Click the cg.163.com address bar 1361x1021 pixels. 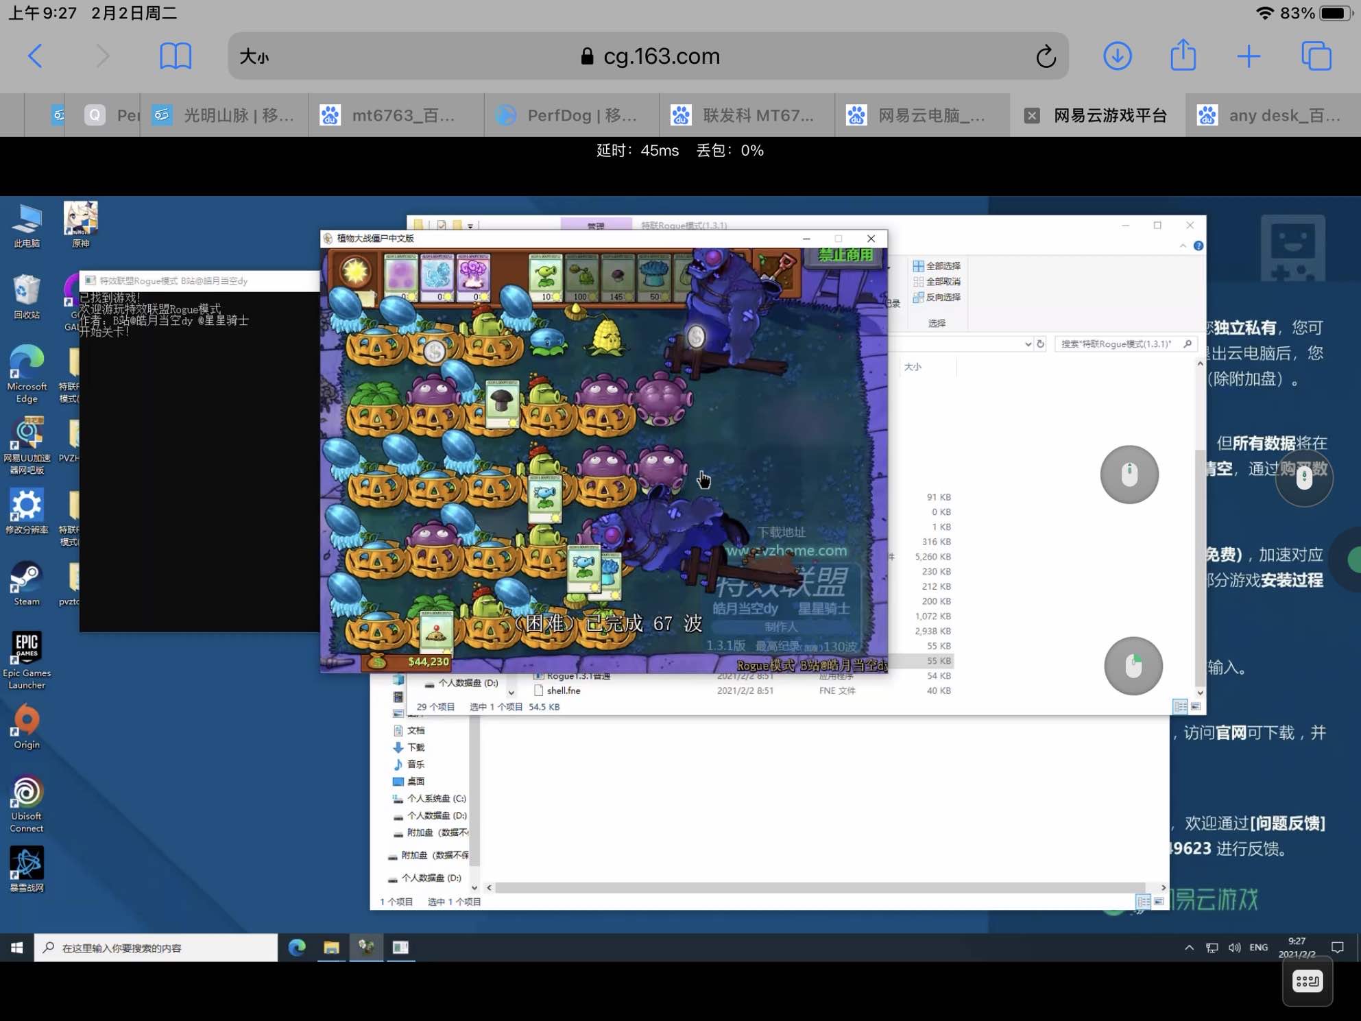pos(649,56)
